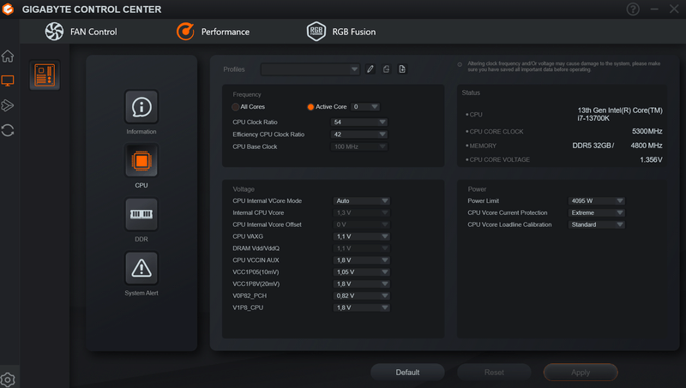Open settings gear in bottom corner
Viewport: 686px width, 388px height.
8,379
